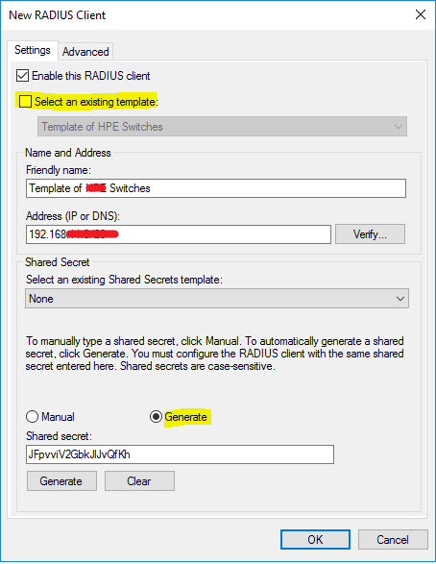The image size is (436, 564).
Task: Switch to the Advanced tab
Action: coord(85,52)
